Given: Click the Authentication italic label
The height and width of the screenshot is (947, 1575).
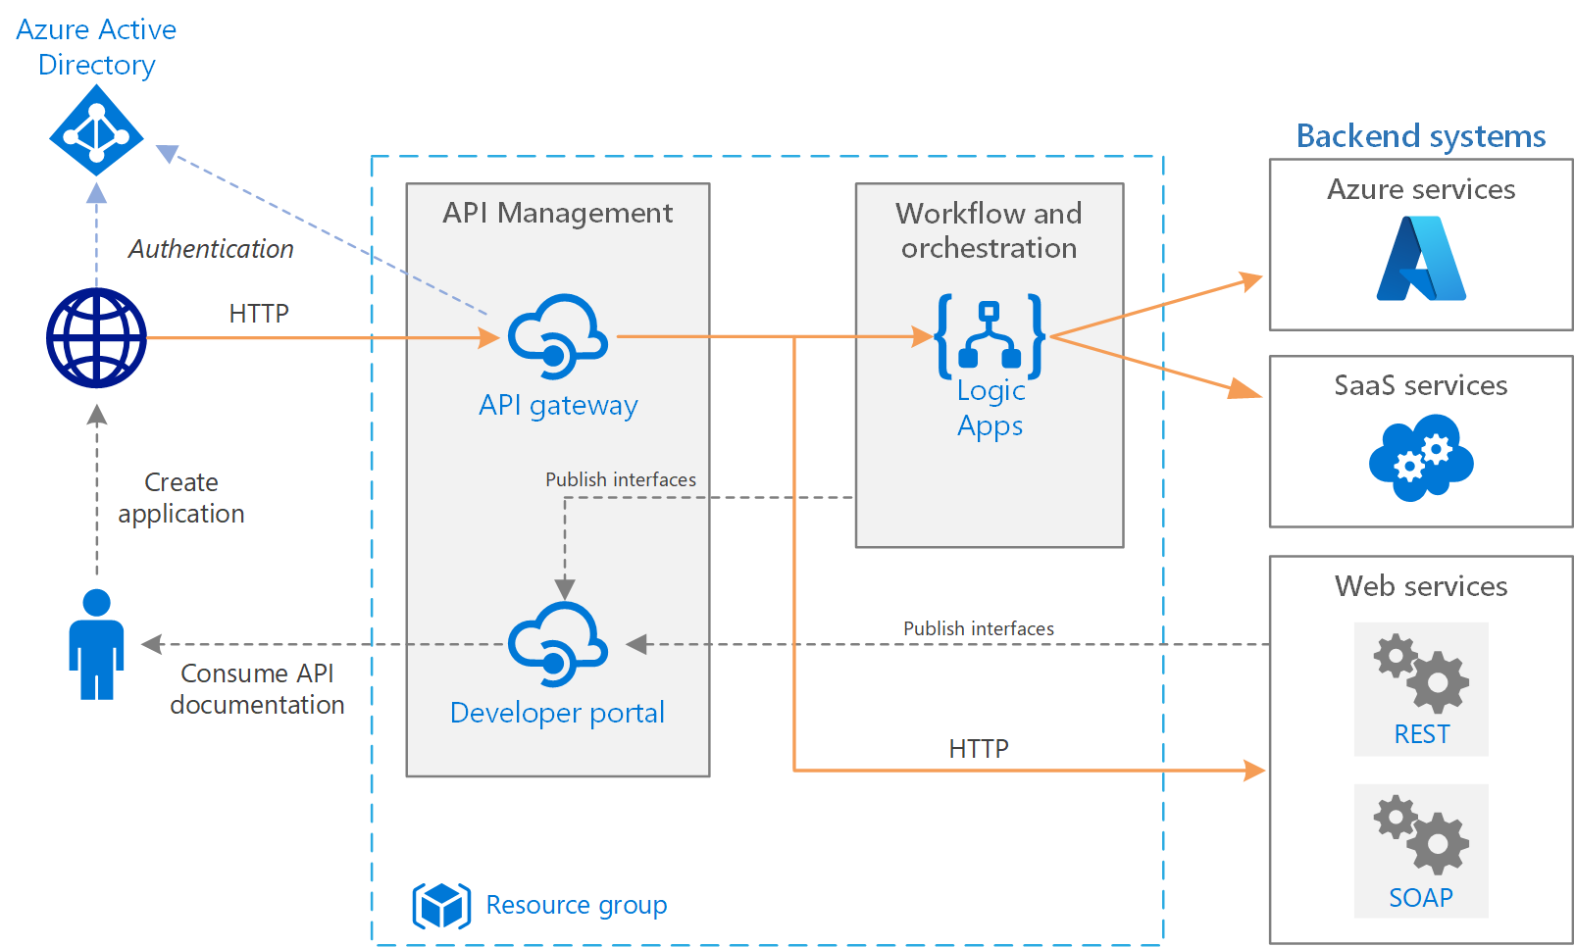Looking at the screenshot, I should [211, 249].
